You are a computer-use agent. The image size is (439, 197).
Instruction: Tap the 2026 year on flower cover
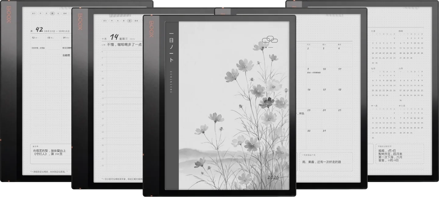click(273, 177)
